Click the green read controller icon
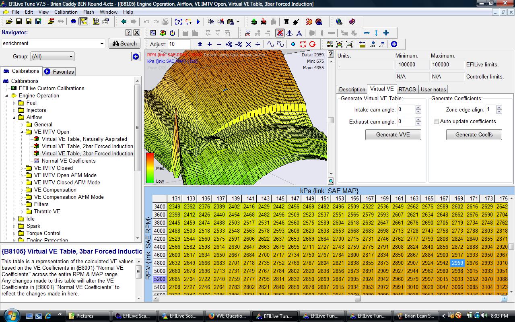The height and width of the screenshot is (322, 515). point(254,22)
